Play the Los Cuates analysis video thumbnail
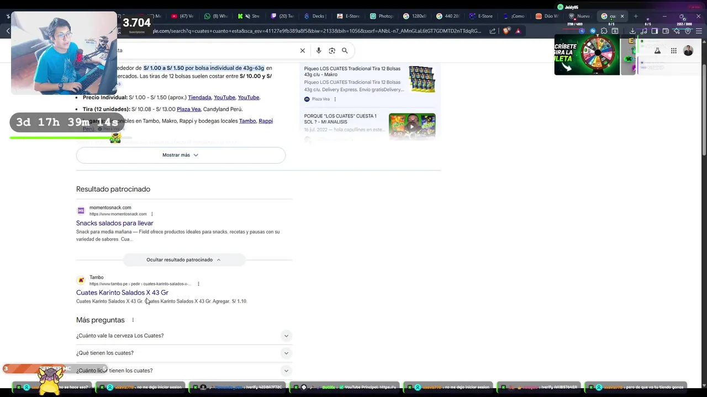 coord(412,126)
